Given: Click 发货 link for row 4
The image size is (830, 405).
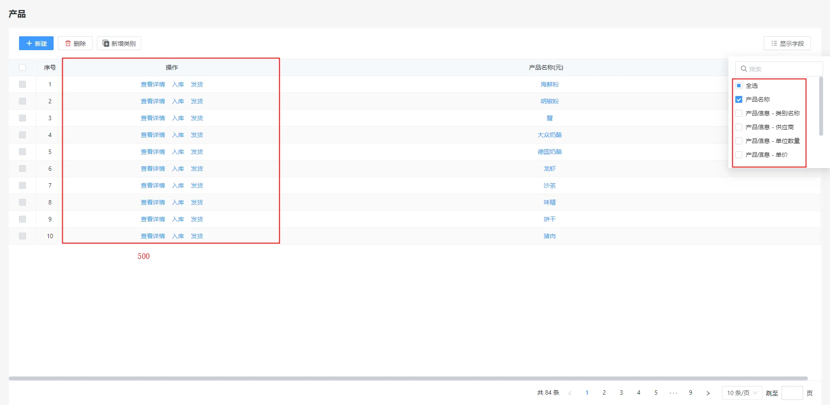Looking at the screenshot, I should pyautogui.click(x=197, y=135).
